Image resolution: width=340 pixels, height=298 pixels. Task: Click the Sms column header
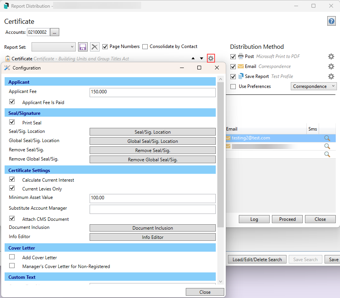point(312,129)
